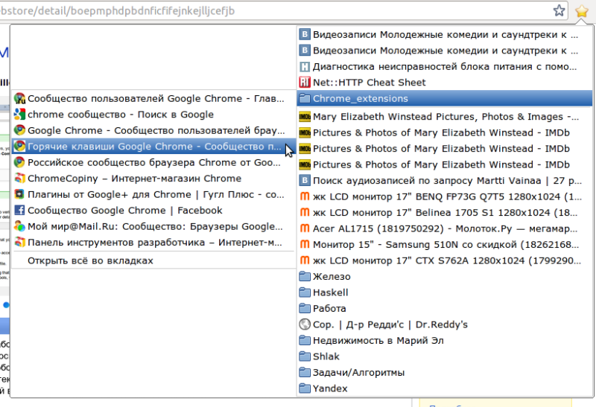Click Molotok icon beside Монитор 15" Samsung
The width and height of the screenshot is (596, 407).
pos(305,244)
